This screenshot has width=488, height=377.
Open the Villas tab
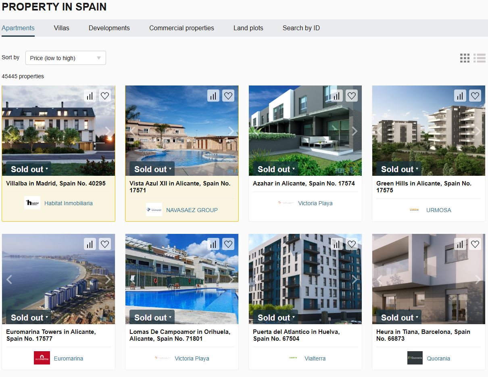tap(62, 28)
